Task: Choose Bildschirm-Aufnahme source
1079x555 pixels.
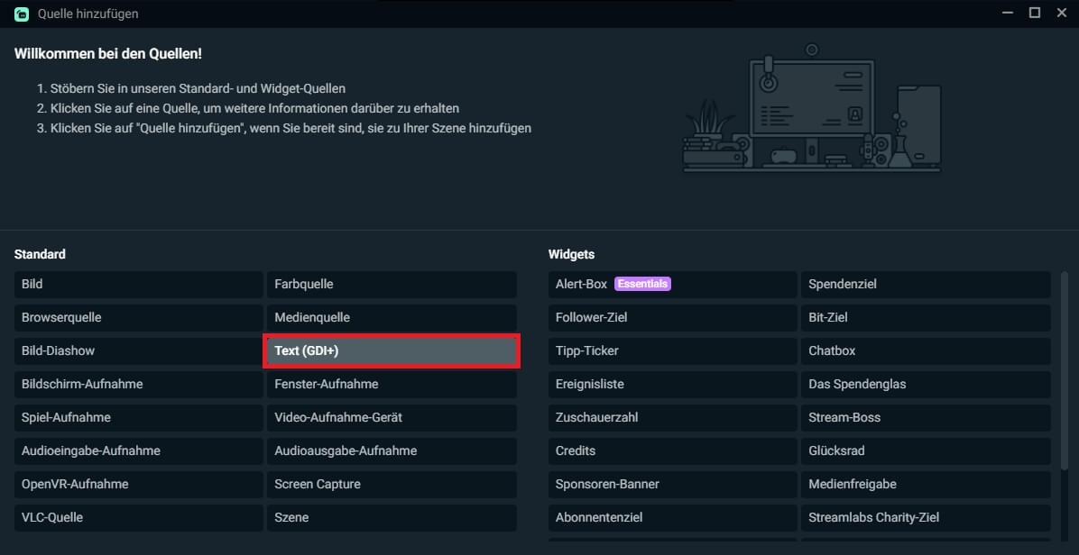Action: tap(138, 385)
